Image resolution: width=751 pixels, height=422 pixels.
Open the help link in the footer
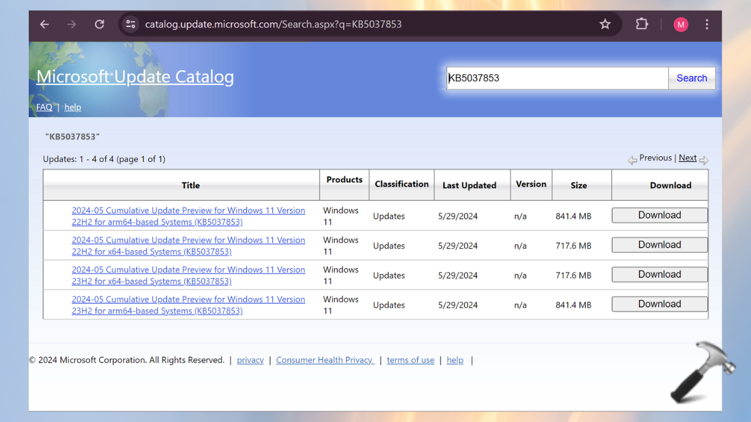[x=455, y=360]
